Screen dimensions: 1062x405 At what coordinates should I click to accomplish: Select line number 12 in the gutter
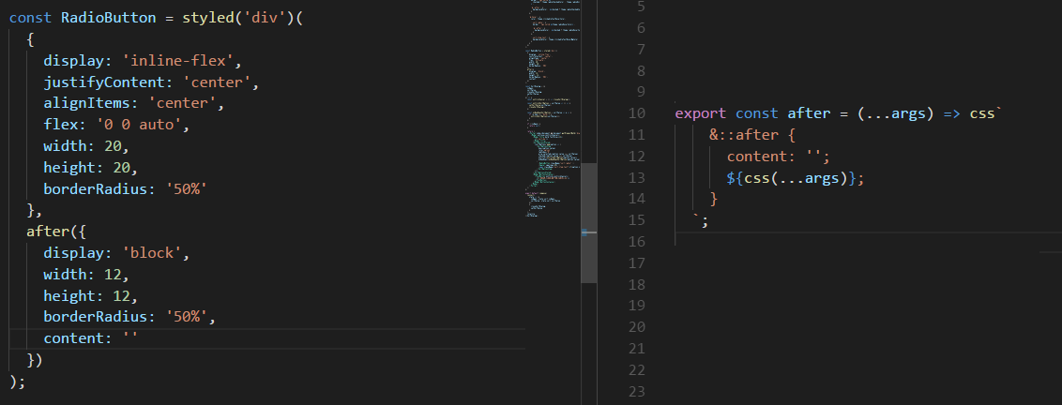point(637,157)
